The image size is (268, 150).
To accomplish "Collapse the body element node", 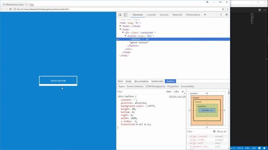I will pyautogui.click(x=120, y=29).
